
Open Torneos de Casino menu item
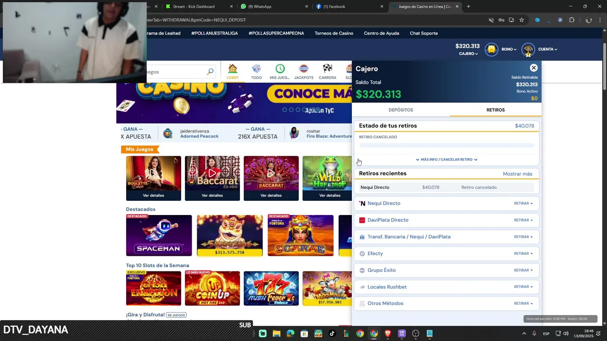334,33
